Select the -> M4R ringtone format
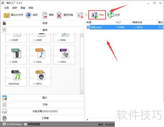This screenshot has width=164, height=127. pos(16,55)
